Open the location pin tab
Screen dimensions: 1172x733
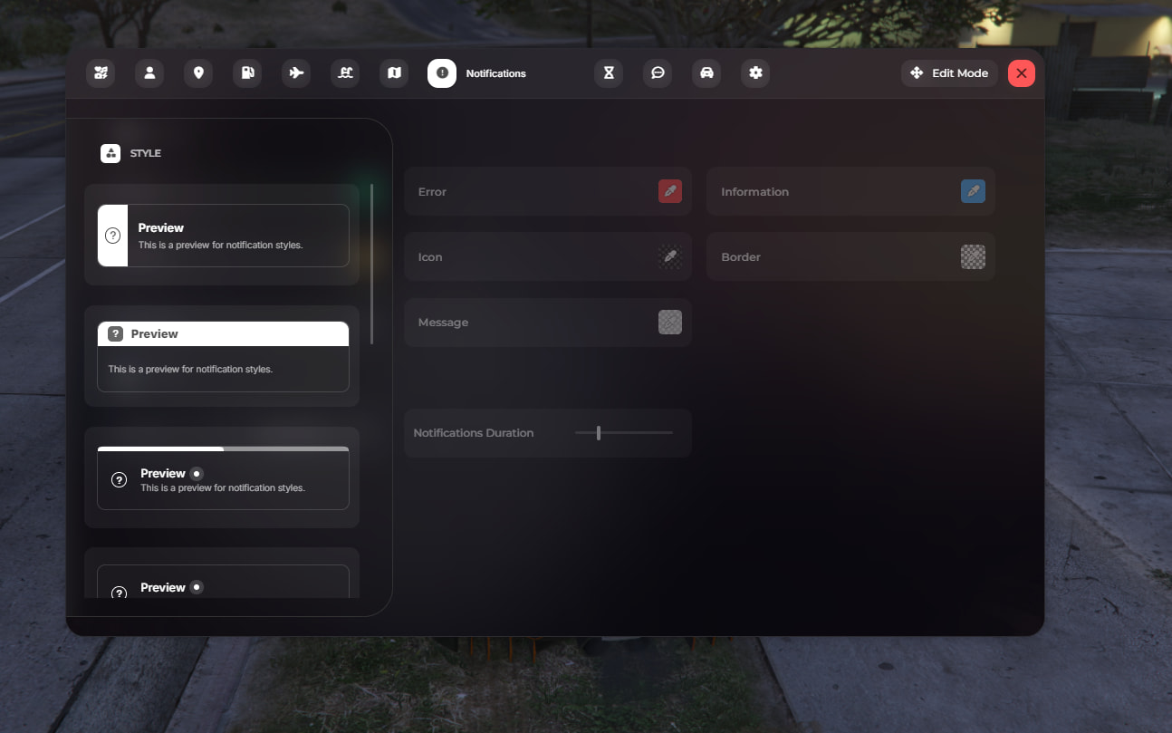click(x=198, y=73)
